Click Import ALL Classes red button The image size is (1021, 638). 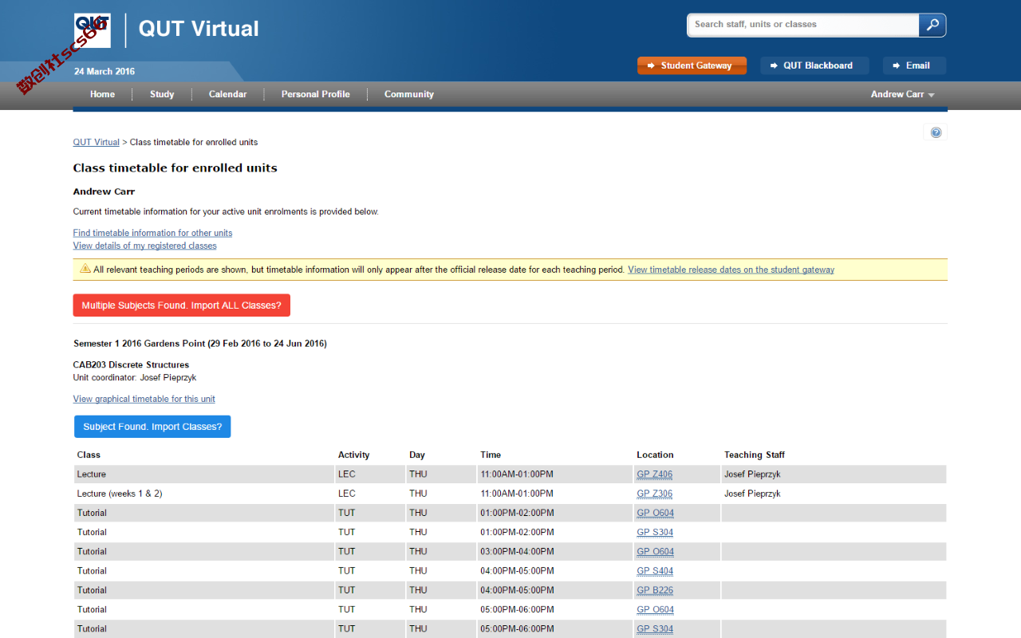tap(181, 305)
